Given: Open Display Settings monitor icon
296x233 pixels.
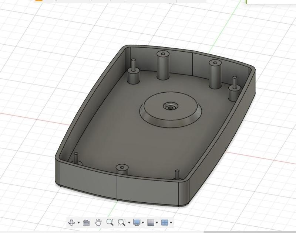Looking at the screenshot, I should click(x=137, y=222).
